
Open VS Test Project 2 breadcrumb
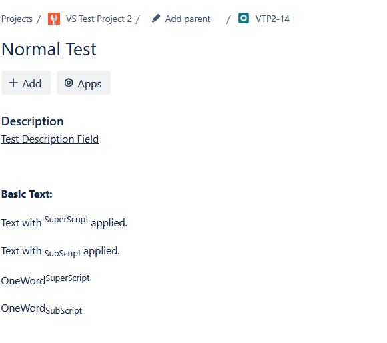pyautogui.click(x=99, y=19)
